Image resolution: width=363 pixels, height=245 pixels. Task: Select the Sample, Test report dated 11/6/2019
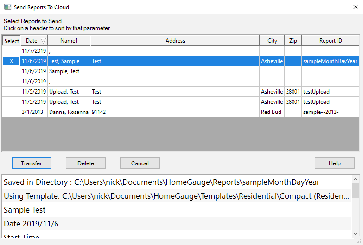coord(64,71)
